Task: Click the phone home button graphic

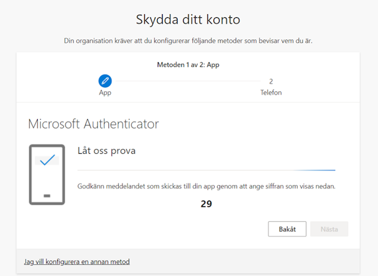Action: pos(47,196)
